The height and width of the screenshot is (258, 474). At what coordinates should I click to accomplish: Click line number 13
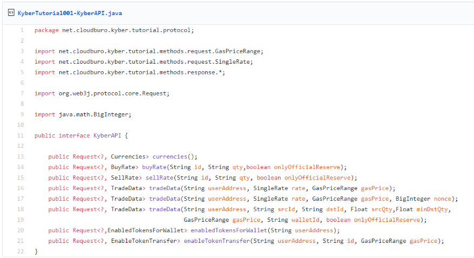(21, 157)
